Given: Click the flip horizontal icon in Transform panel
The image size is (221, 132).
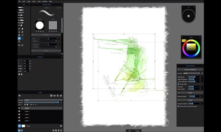Looking at the screenshot, I should [19, 74].
